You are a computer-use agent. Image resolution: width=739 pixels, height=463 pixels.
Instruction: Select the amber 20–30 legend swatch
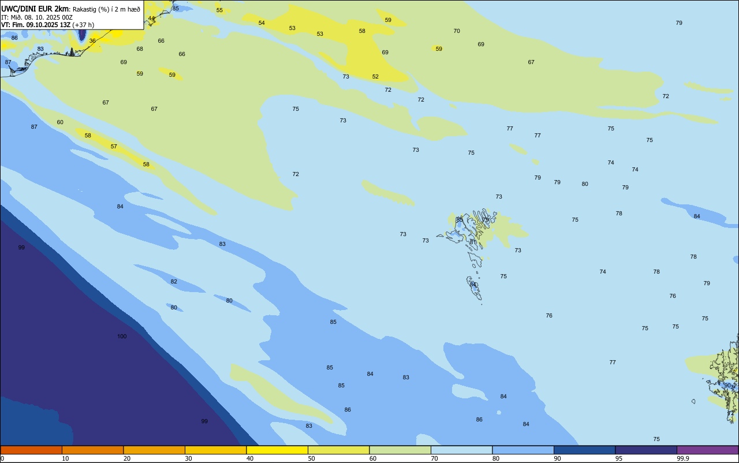point(154,450)
